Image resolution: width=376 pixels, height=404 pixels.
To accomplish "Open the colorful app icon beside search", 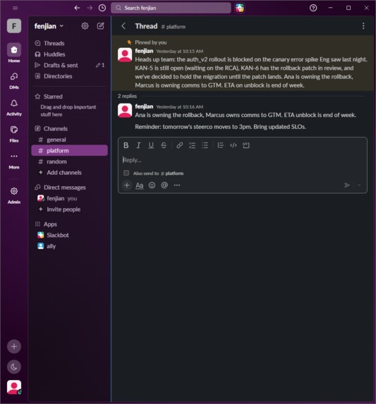I will point(240,8).
